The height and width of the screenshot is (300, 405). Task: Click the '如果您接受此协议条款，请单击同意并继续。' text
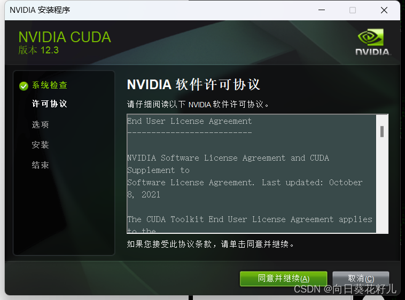coord(211,244)
